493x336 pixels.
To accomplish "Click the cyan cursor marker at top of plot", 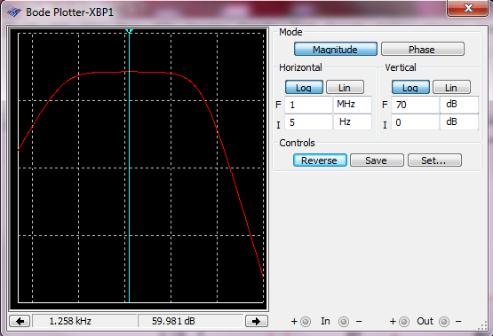I will pyautogui.click(x=129, y=31).
